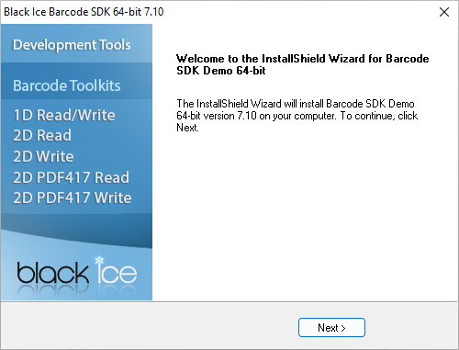Click the dark blue wave band above logo

[x=76, y=230]
